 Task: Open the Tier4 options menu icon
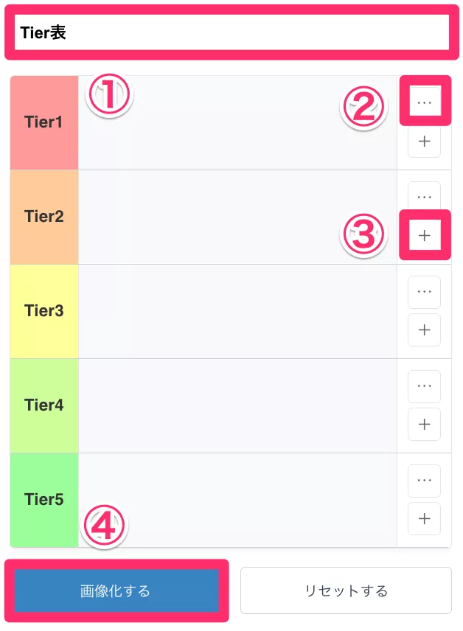(424, 386)
